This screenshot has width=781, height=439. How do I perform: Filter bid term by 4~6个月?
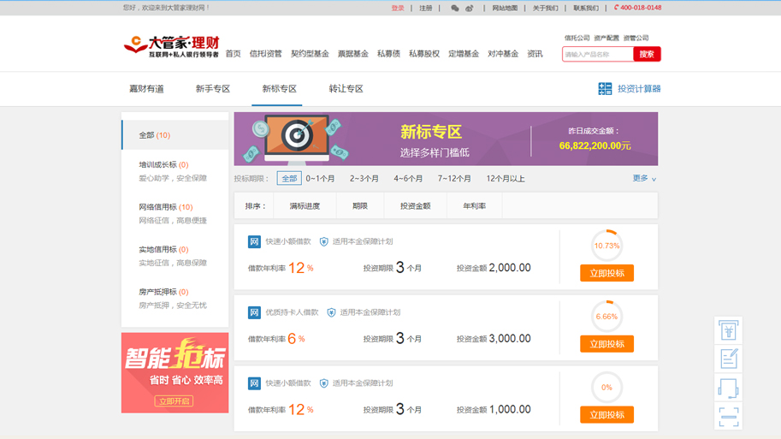(x=408, y=178)
